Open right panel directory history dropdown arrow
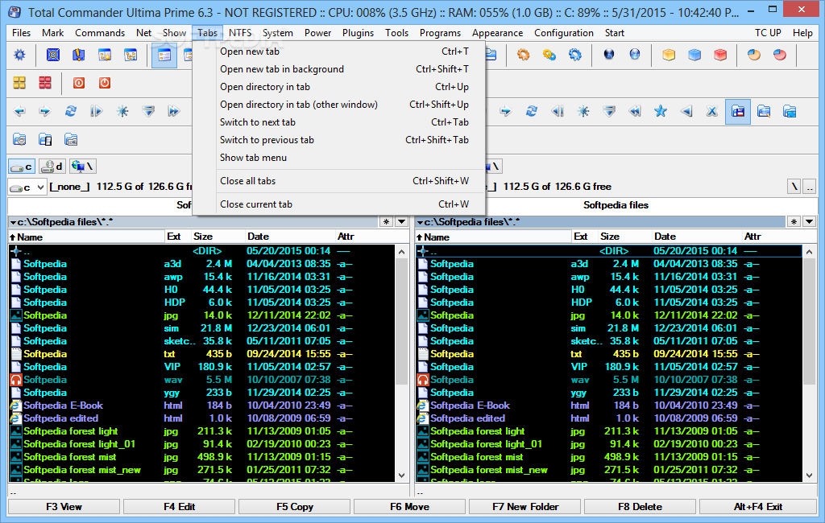Viewport: 825px width, 523px height. [809, 222]
